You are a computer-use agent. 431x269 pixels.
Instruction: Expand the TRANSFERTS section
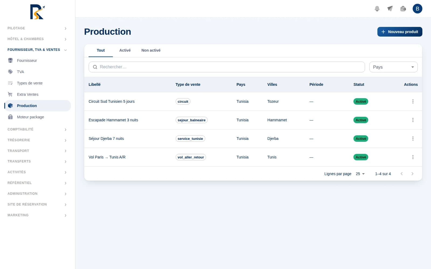coord(37,161)
